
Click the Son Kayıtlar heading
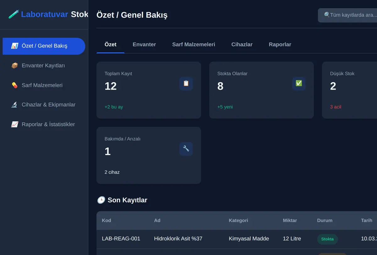(x=127, y=200)
